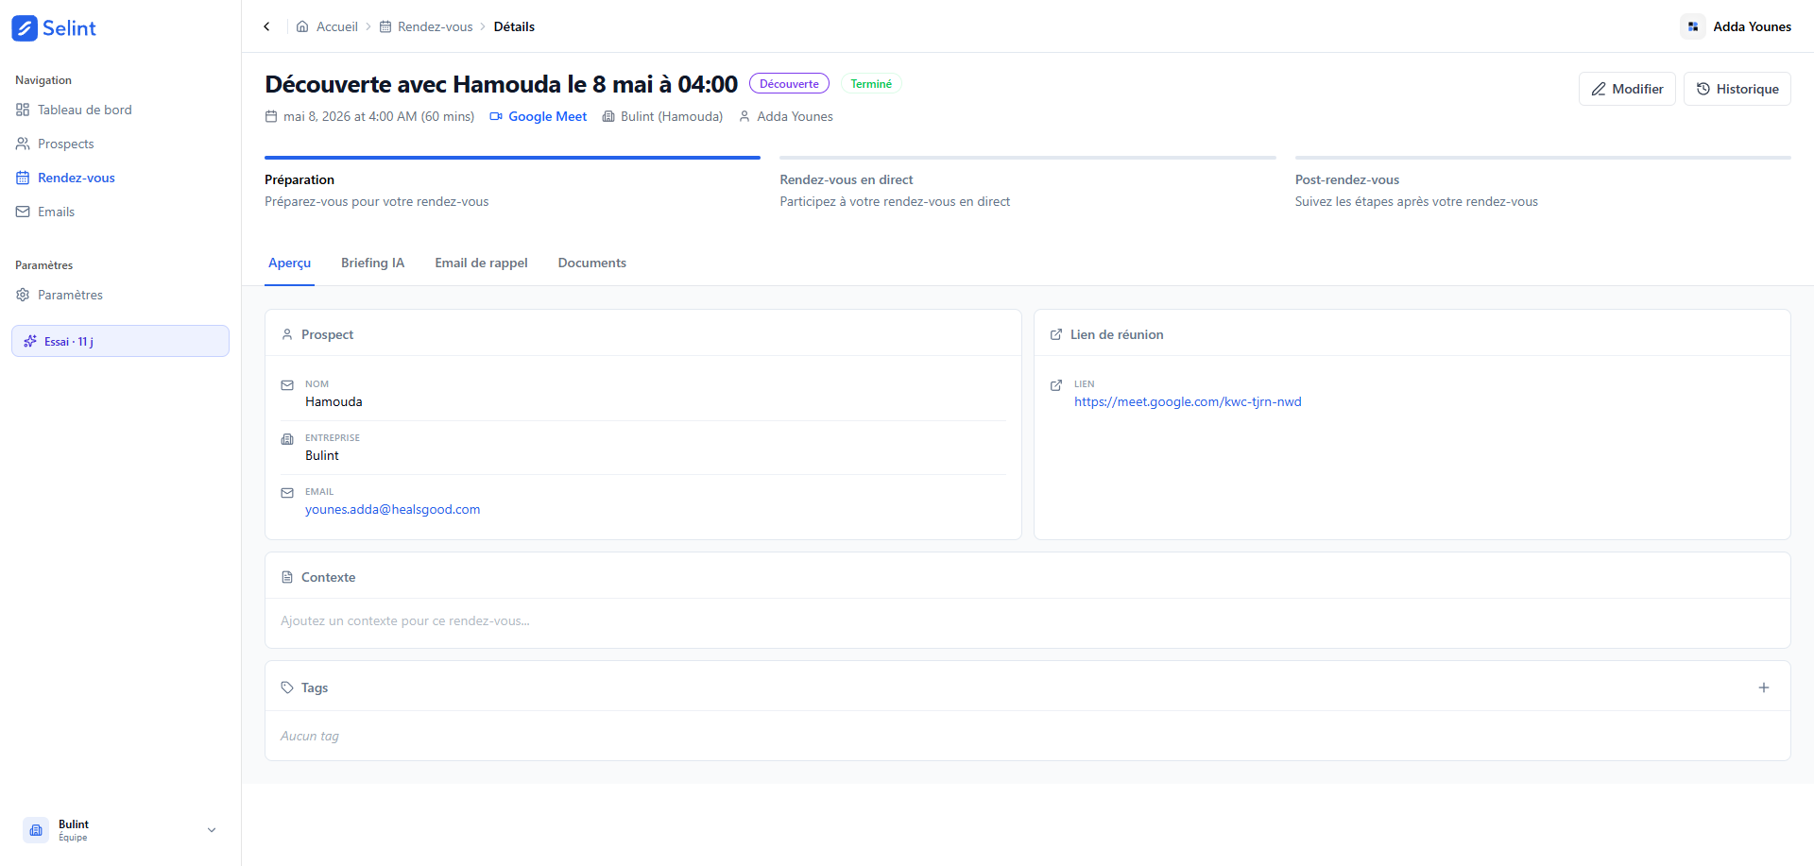Click the prospect name Hamouda
Image resolution: width=1814 pixels, height=866 pixels.
pos(334,401)
